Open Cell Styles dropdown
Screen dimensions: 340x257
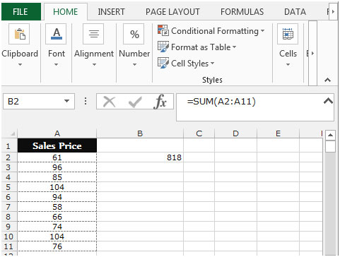click(x=212, y=64)
